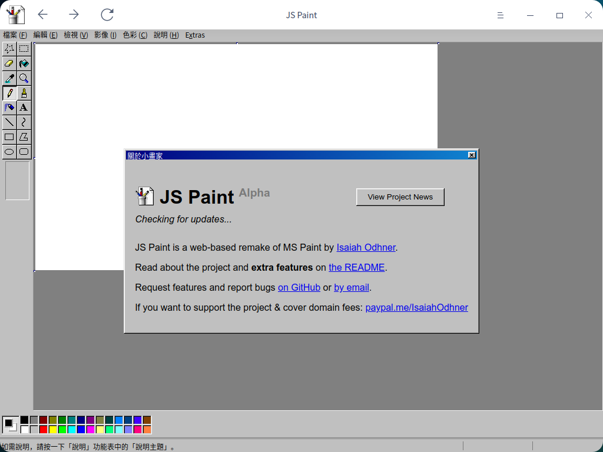Pick the black palette swatch
The width and height of the screenshot is (603, 452).
point(25,420)
